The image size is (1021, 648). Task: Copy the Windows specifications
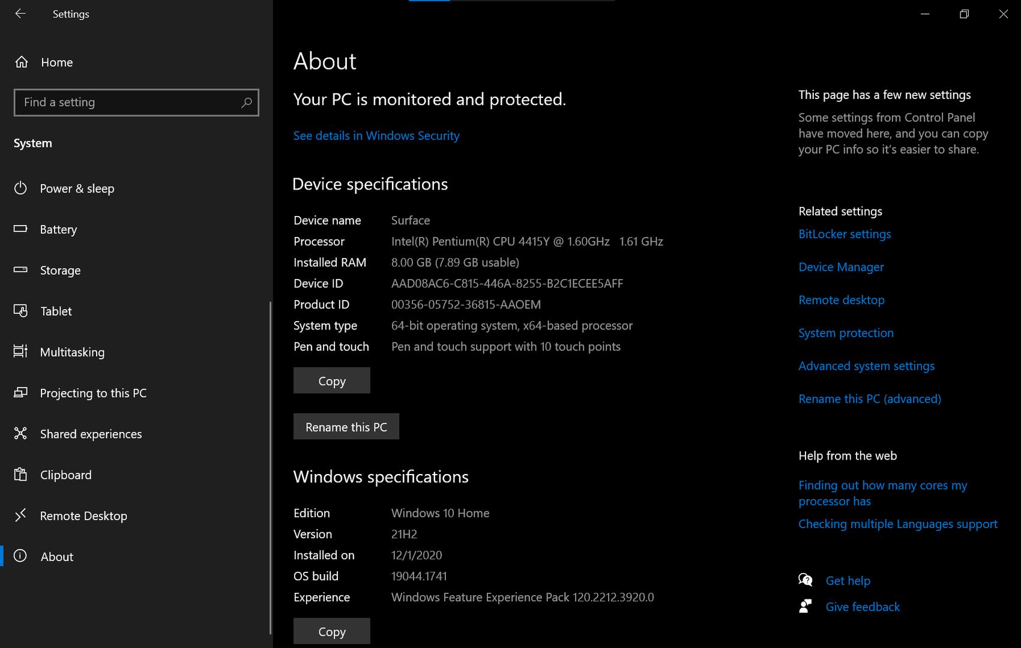coord(331,631)
